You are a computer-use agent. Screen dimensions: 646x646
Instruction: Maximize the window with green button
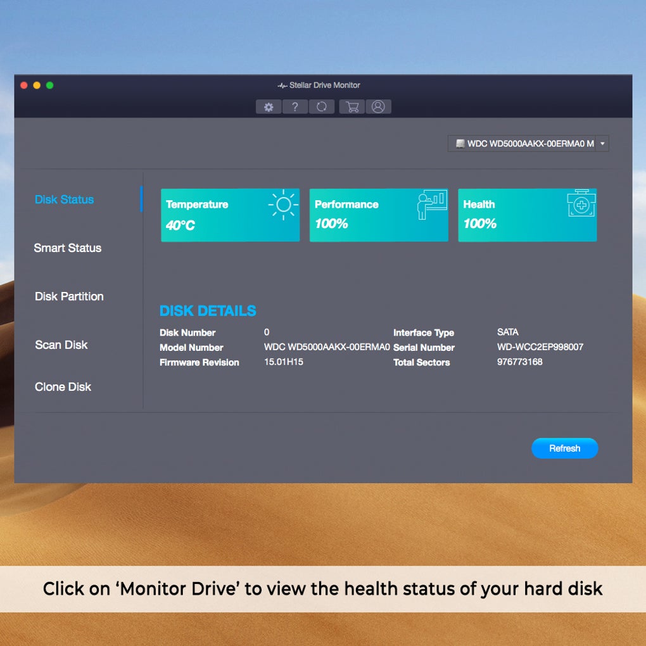pyautogui.click(x=50, y=85)
